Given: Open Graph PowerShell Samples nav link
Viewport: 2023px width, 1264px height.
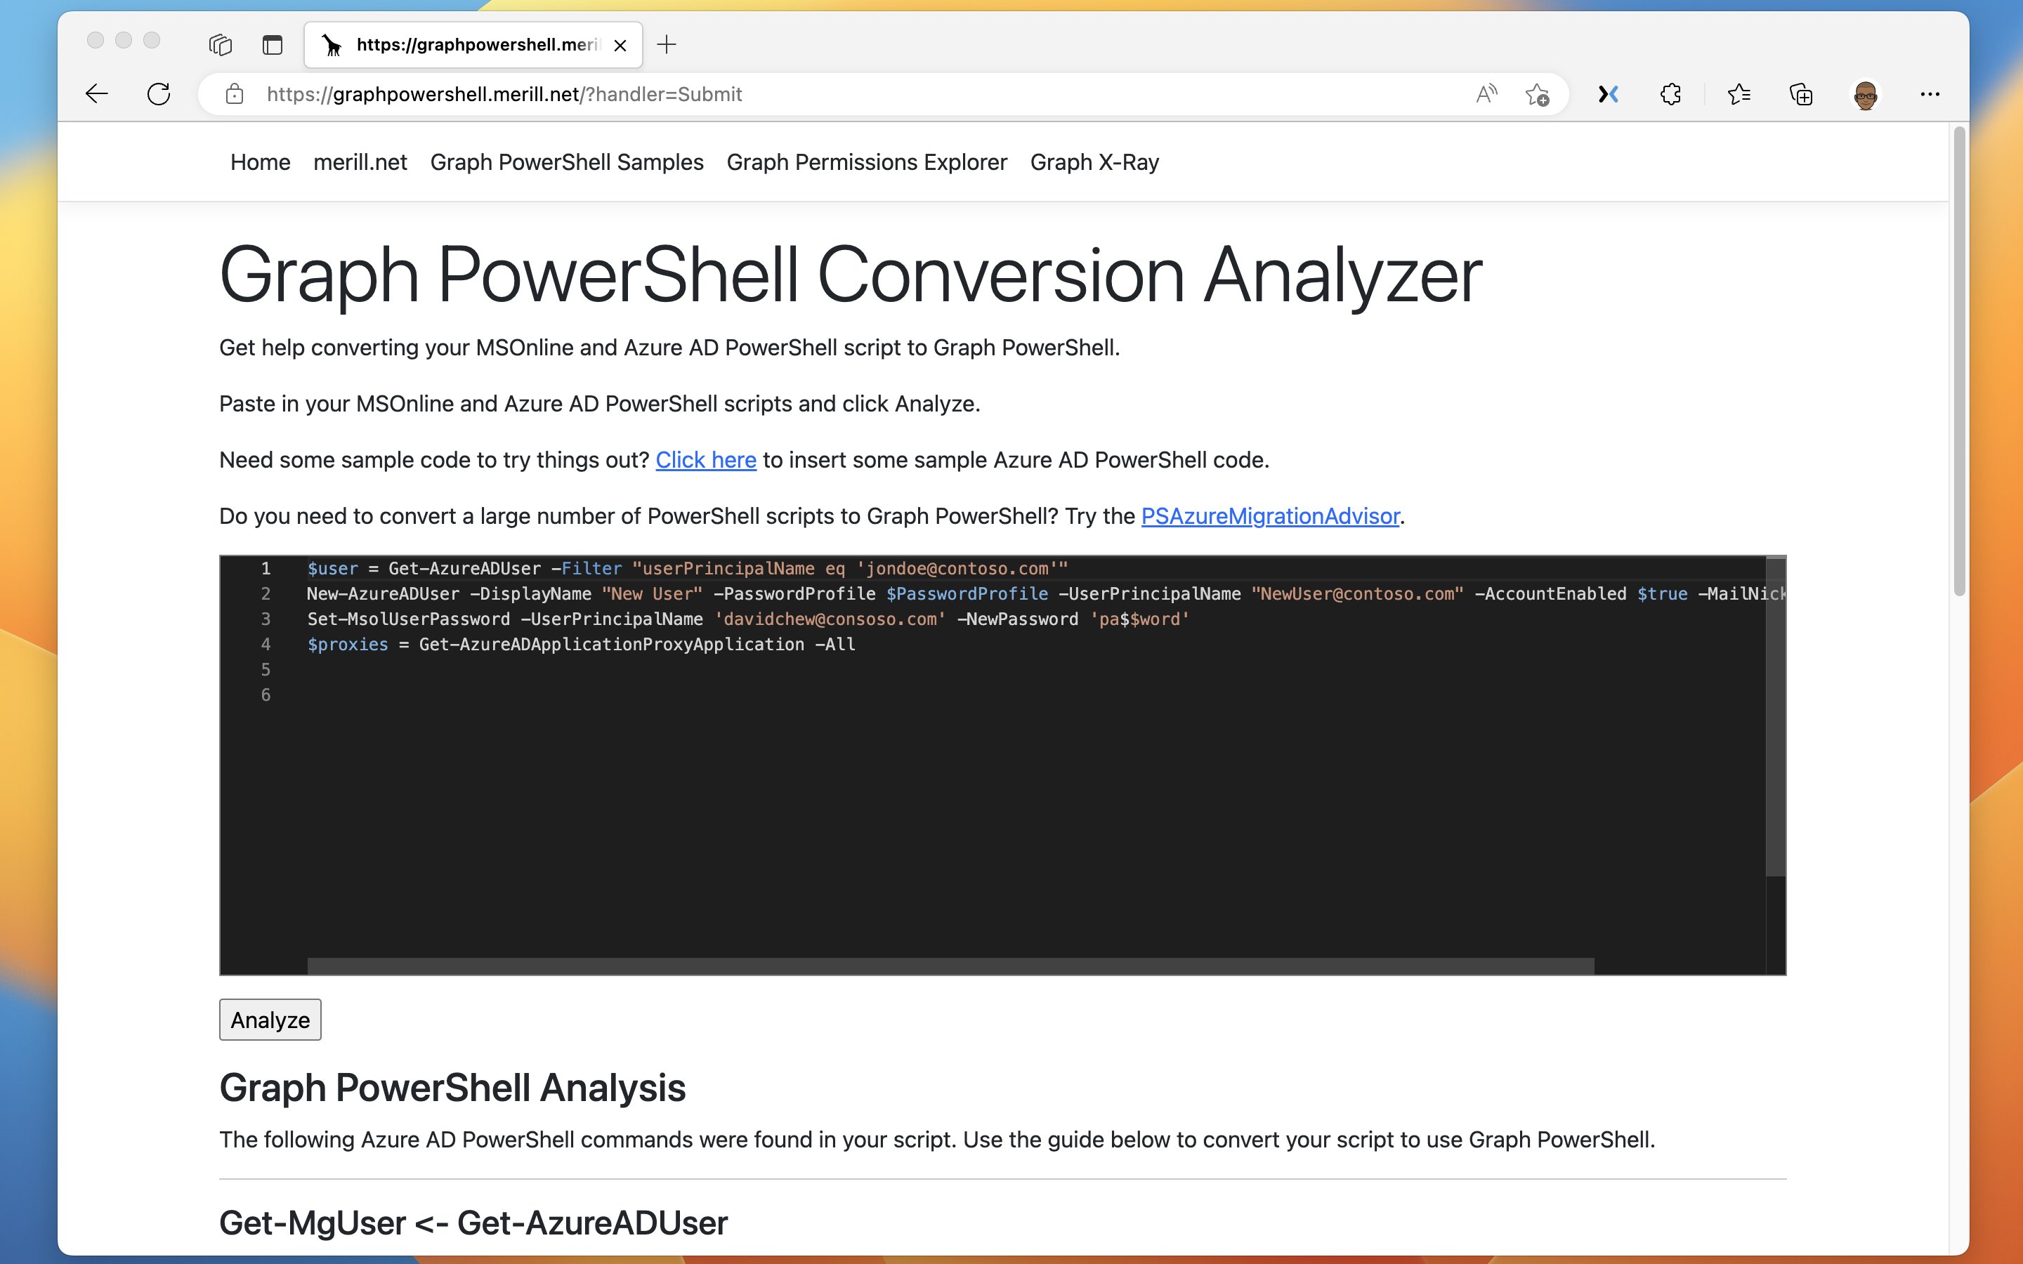Looking at the screenshot, I should 567,162.
